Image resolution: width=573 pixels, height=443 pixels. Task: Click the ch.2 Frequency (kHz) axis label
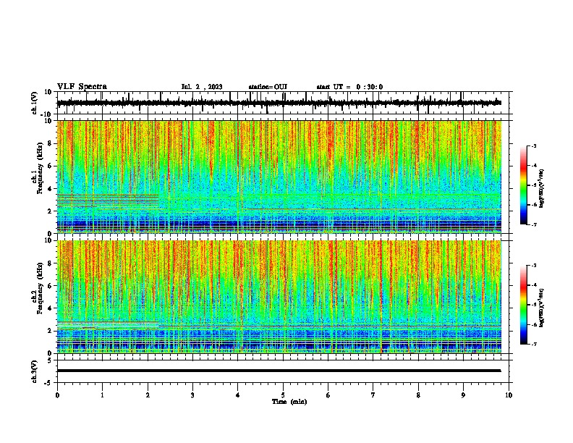click(x=38, y=288)
